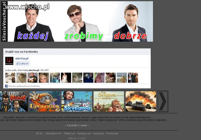The image size is (201, 140).
Task: Open the tank battle game thumbnail
Action: [141, 101]
